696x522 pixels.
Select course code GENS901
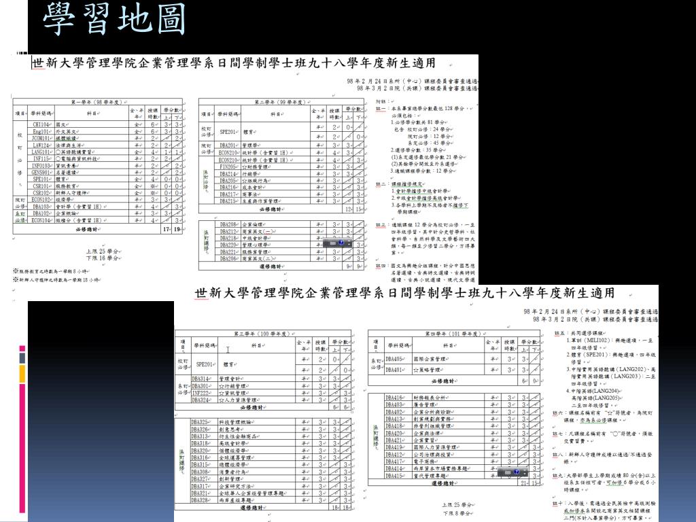click(41, 172)
